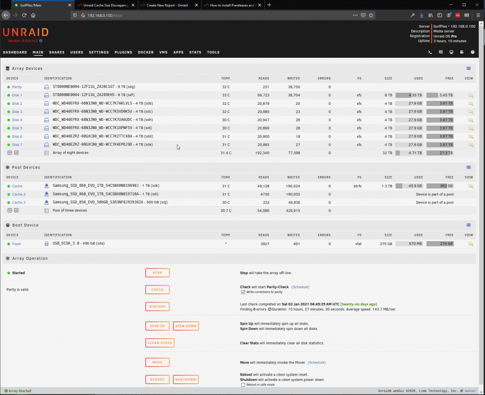Enable Reboot in safe mode checkbox
The width and height of the screenshot is (485, 395).
[243, 385]
